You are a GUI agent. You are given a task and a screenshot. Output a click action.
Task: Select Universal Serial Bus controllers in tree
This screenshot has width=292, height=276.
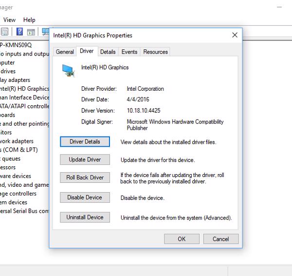pyautogui.click(x=25, y=211)
